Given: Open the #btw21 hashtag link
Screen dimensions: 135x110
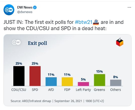Looking at the screenshot, I should tap(84, 22).
